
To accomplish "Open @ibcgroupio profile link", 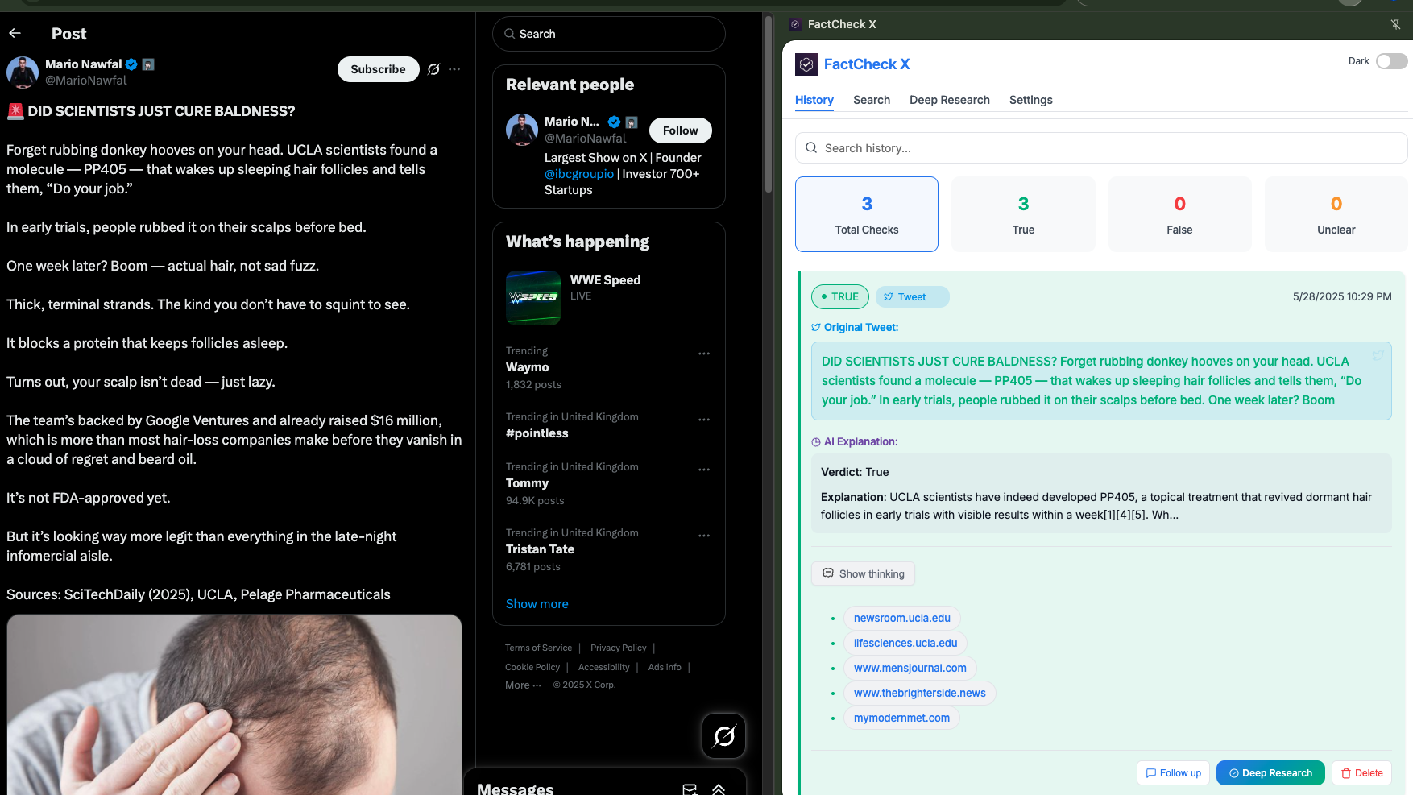I will (579, 174).
